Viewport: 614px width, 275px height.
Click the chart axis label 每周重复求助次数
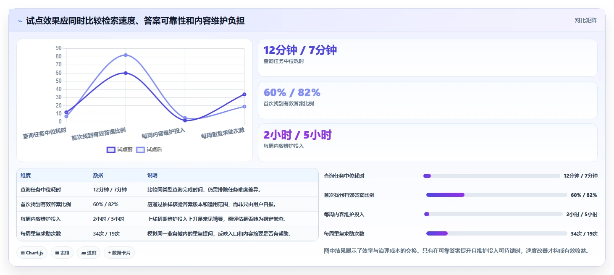coord(223,133)
